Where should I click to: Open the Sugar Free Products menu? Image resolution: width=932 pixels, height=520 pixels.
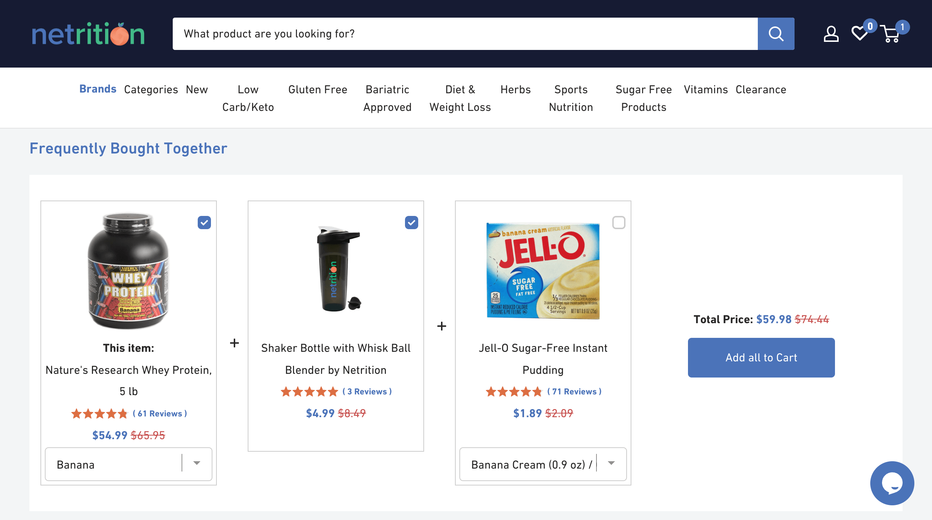pyautogui.click(x=644, y=98)
